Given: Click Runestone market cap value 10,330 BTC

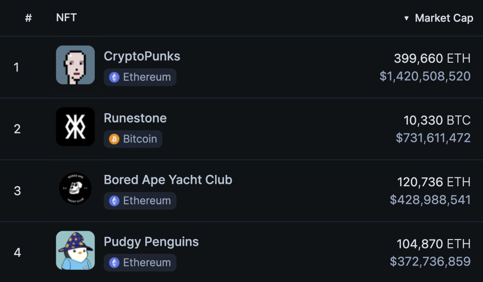Looking at the screenshot, I should point(437,120).
